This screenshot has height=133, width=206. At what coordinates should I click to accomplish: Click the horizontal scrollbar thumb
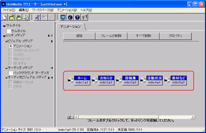[118, 117]
